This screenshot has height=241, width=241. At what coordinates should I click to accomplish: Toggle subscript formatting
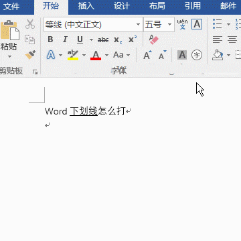pyautogui.click(x=118, y=40)
